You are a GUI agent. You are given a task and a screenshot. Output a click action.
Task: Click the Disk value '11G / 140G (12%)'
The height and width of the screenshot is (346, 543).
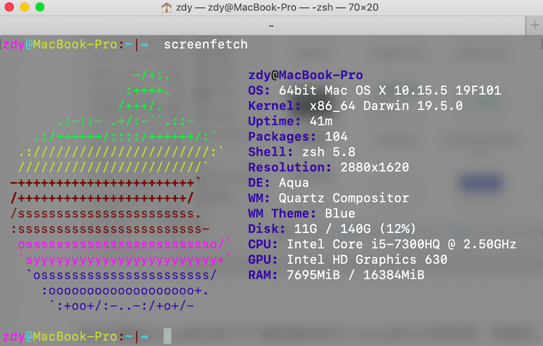[355, 229]
